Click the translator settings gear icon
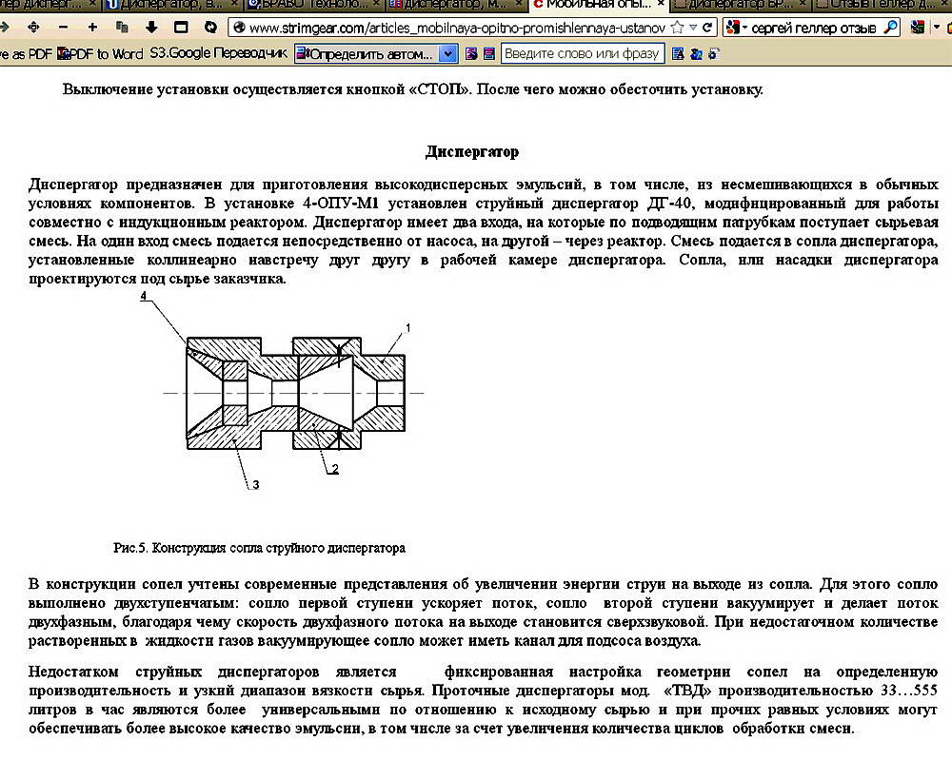The image size is (952, 760). (714, 54)
